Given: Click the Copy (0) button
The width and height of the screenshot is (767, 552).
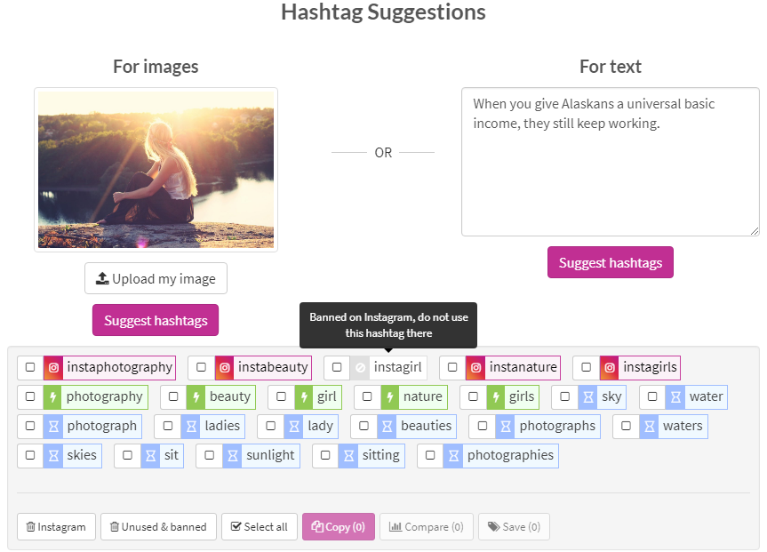Looking at the screenshot, I should tap(339, 526).
